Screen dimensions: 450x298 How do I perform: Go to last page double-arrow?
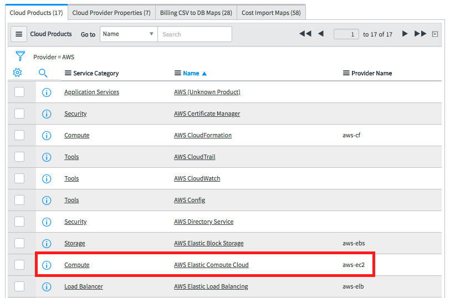[420, 34]
